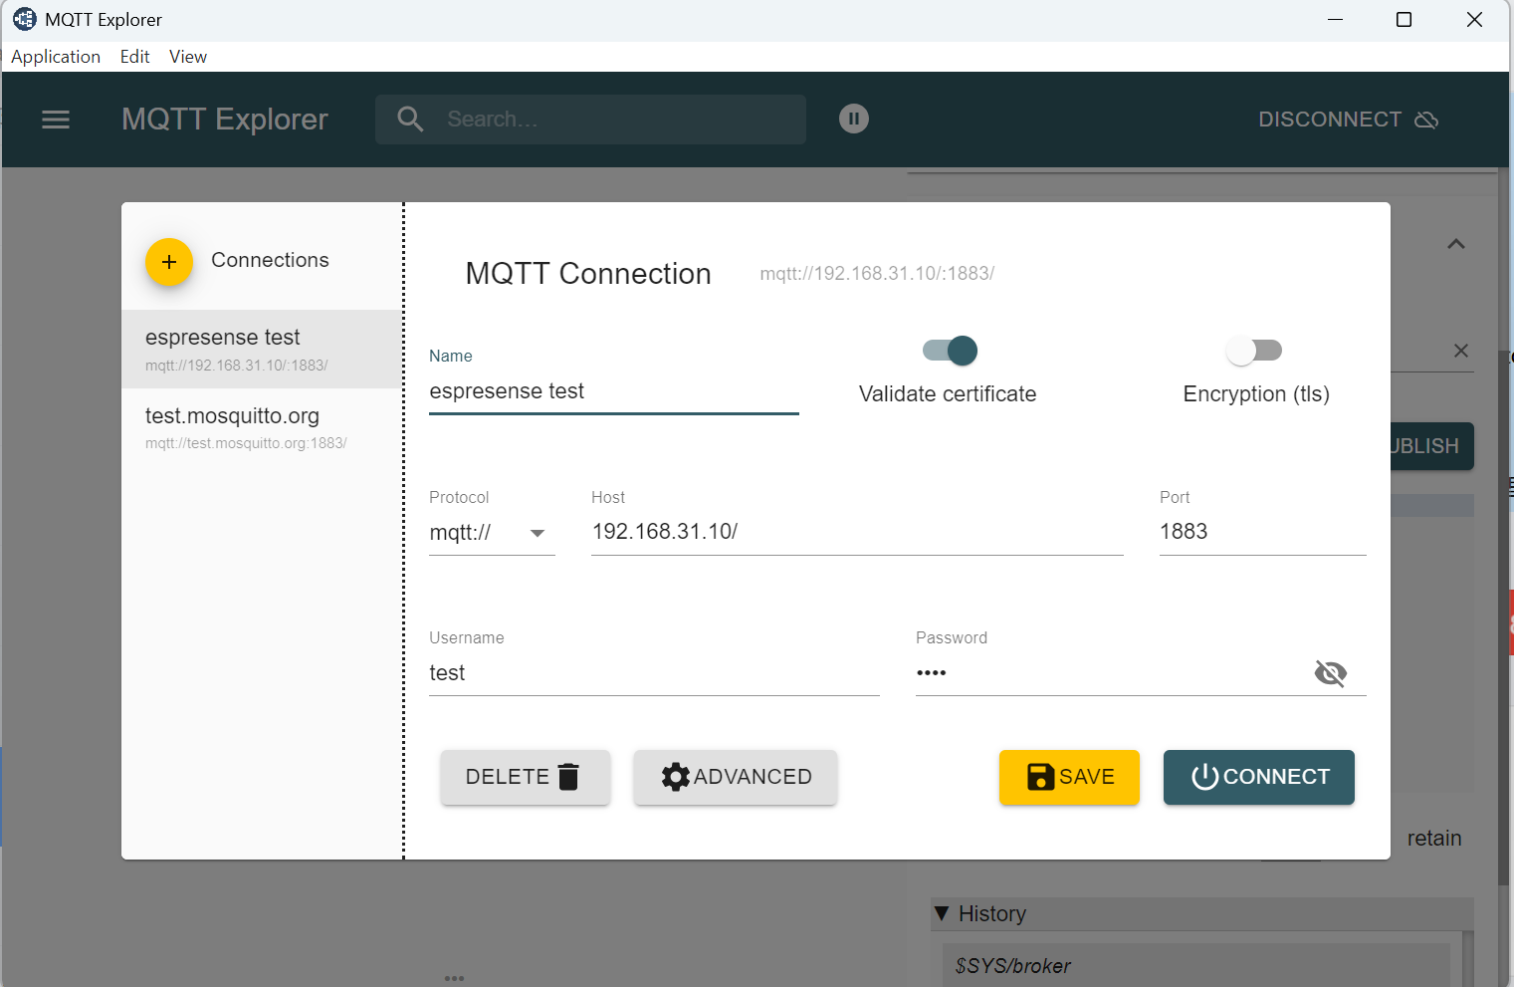Open the Protocol mqtt:// dropdown
The height and width of the screenshot is (987, 1514).
491,533
